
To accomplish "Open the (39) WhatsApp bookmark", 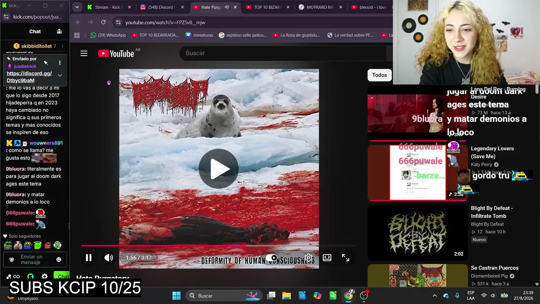I will 108,35.
